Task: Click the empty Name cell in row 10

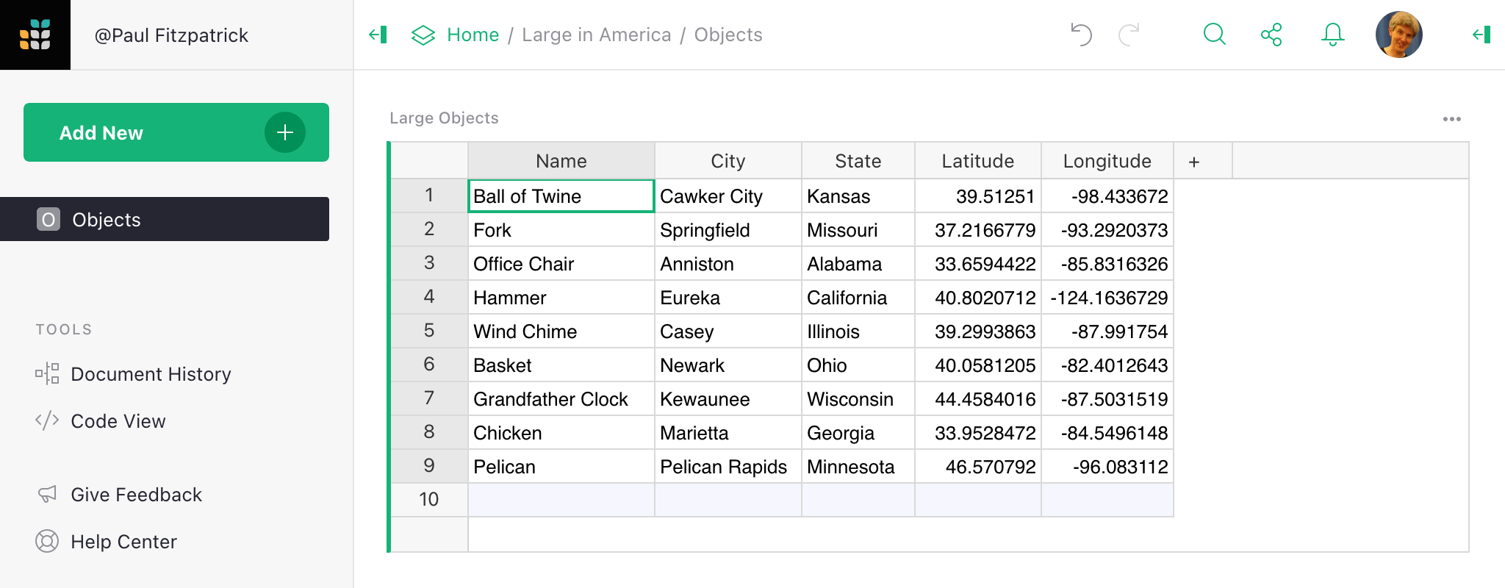Action: tap(561, 500)
